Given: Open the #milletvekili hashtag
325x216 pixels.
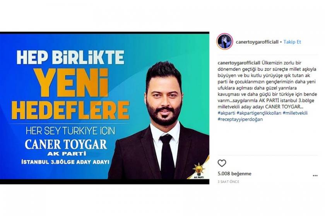Looking at the screenshot, I should [x=295, y=113].
